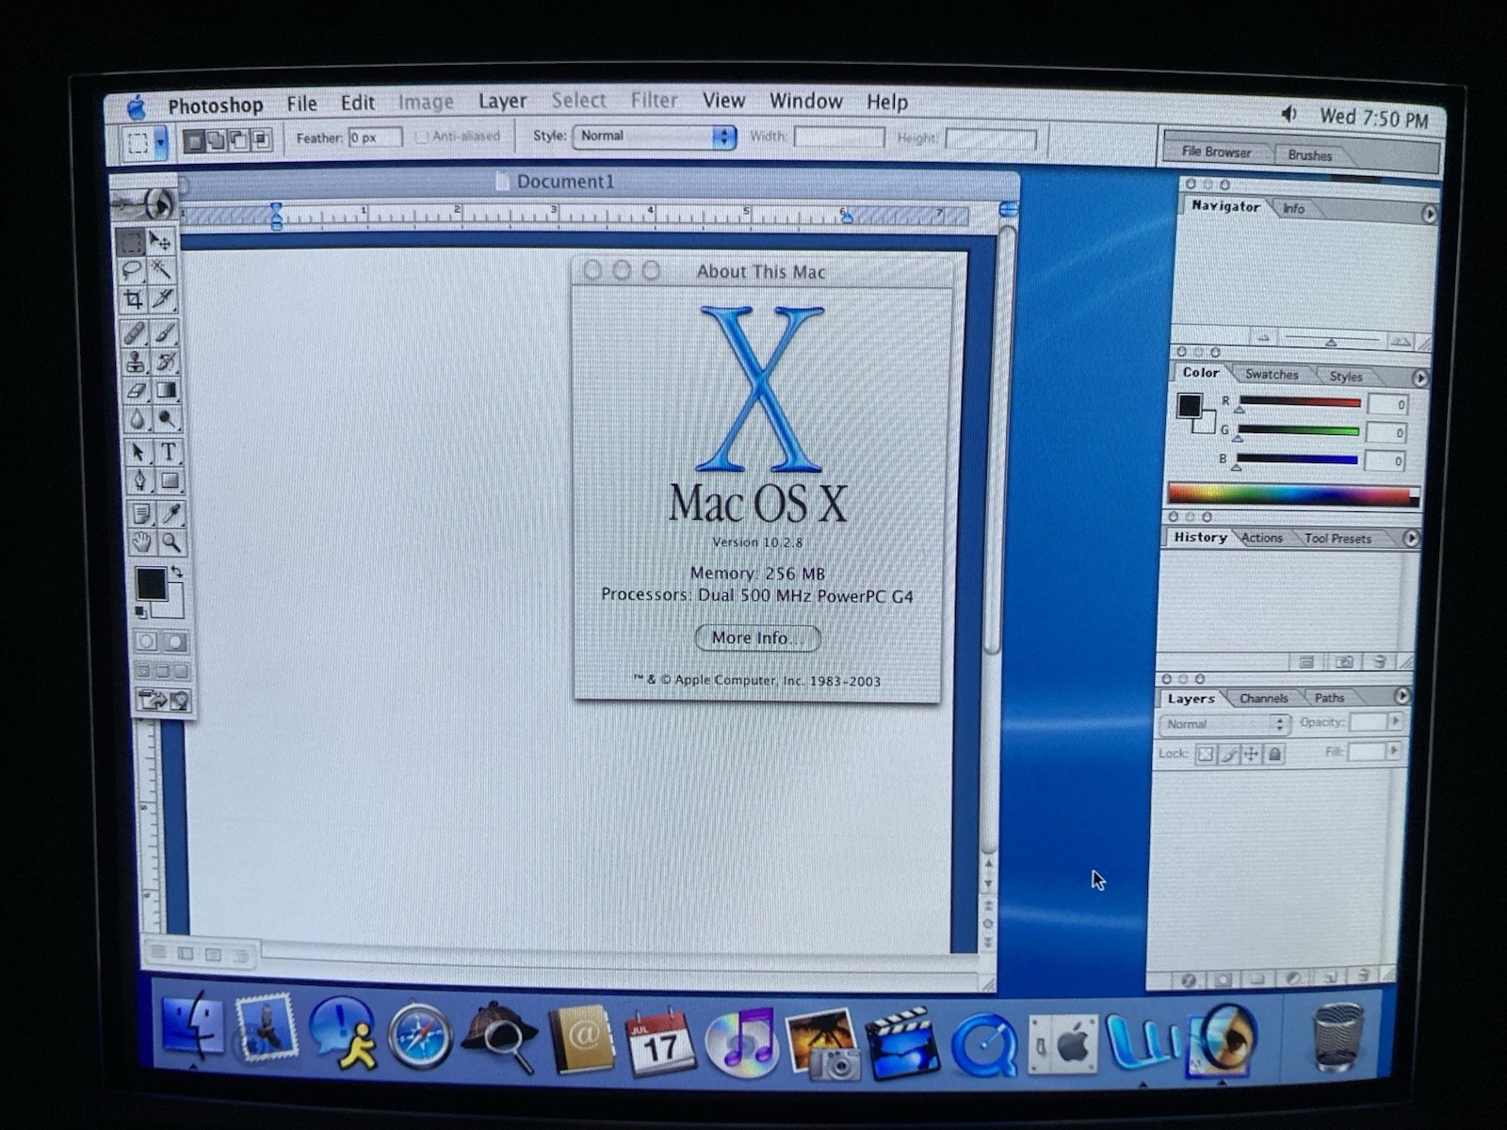Open the Window menu

(805, 101)
